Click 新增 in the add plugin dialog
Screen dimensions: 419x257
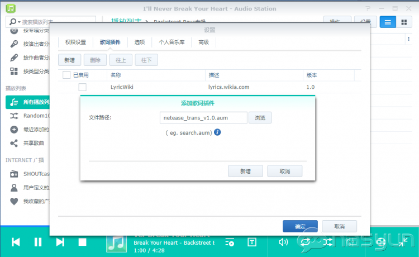245,171
